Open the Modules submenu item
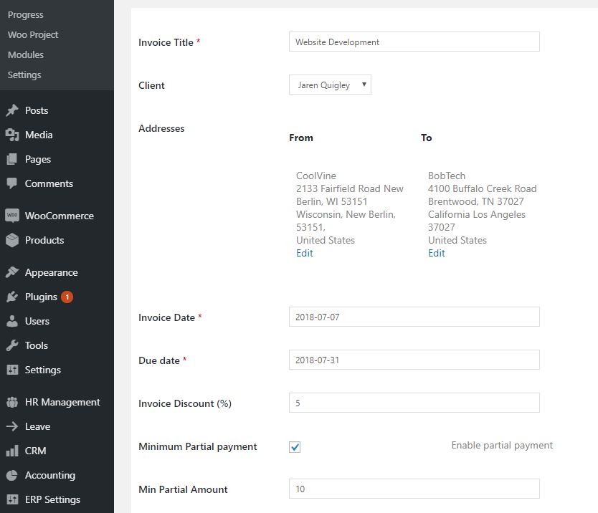 26,54
